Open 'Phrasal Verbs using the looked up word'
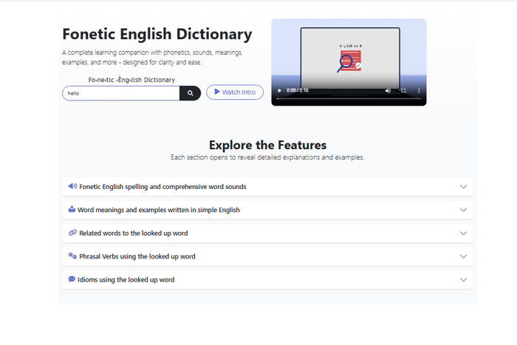 [x=267, y=256]
